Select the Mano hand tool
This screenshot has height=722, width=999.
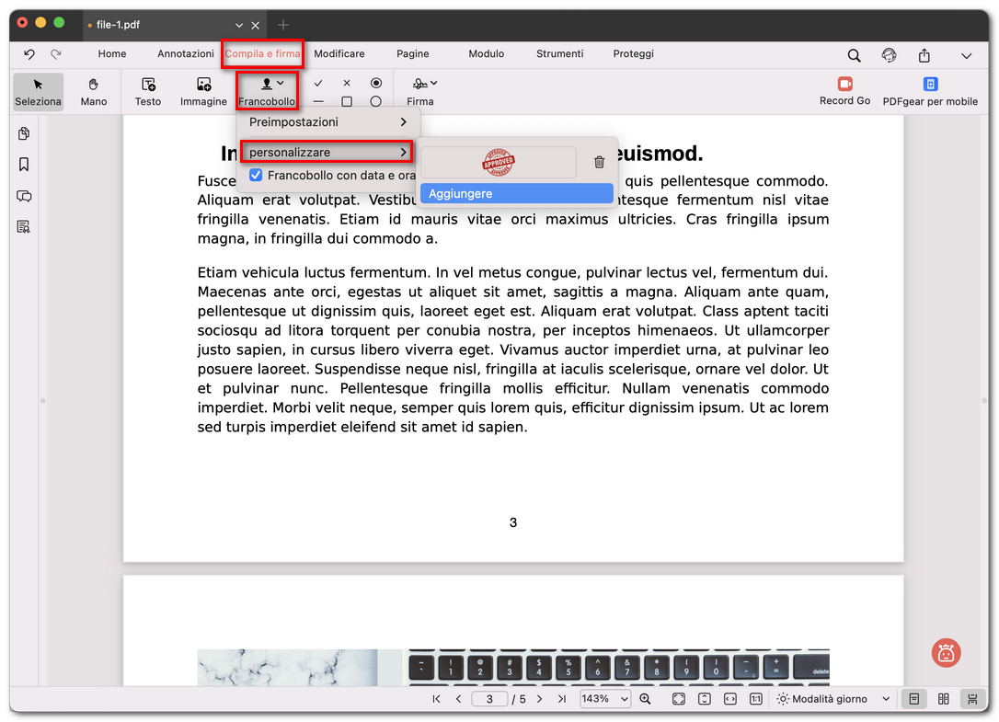(x=94, y=91)
